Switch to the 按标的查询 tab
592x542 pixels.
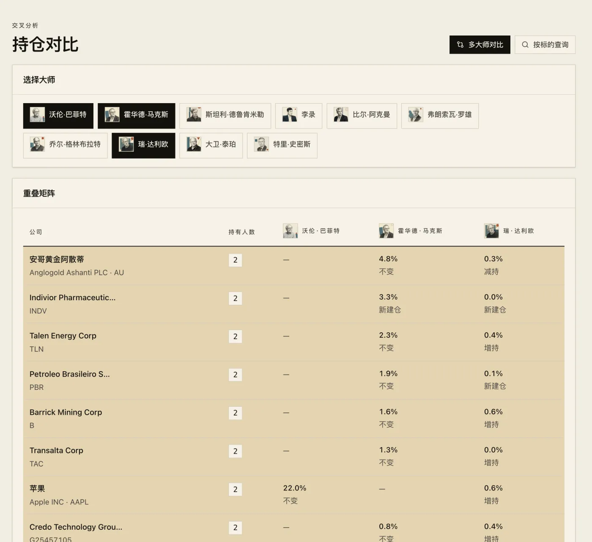[x=545, y=45]
